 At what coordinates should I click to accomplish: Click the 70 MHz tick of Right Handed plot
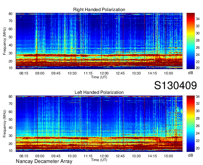10,21
